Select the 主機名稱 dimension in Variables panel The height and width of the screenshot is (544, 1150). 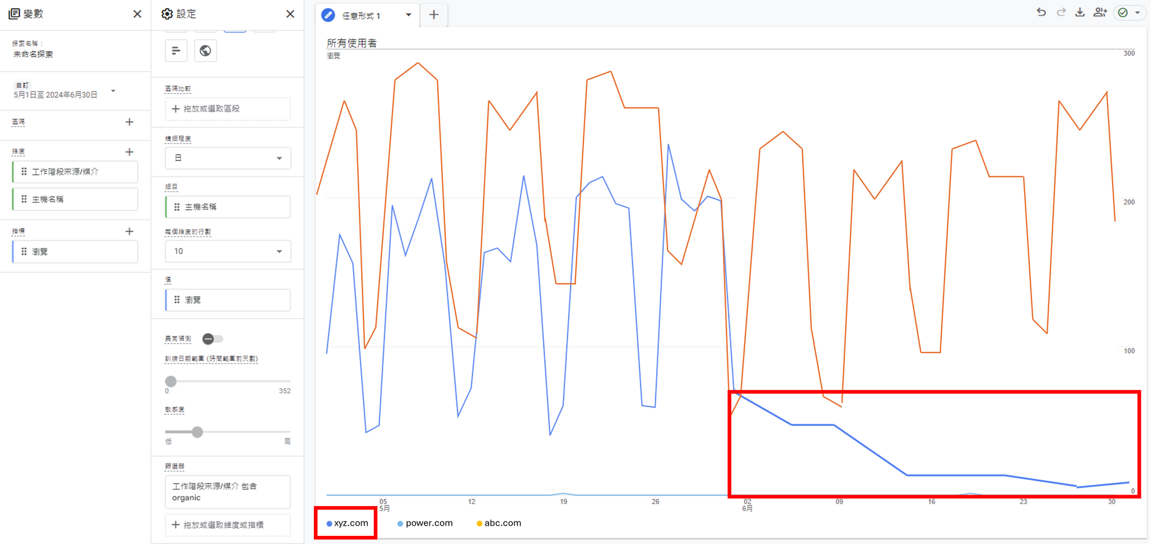click(x=75, y=199)
